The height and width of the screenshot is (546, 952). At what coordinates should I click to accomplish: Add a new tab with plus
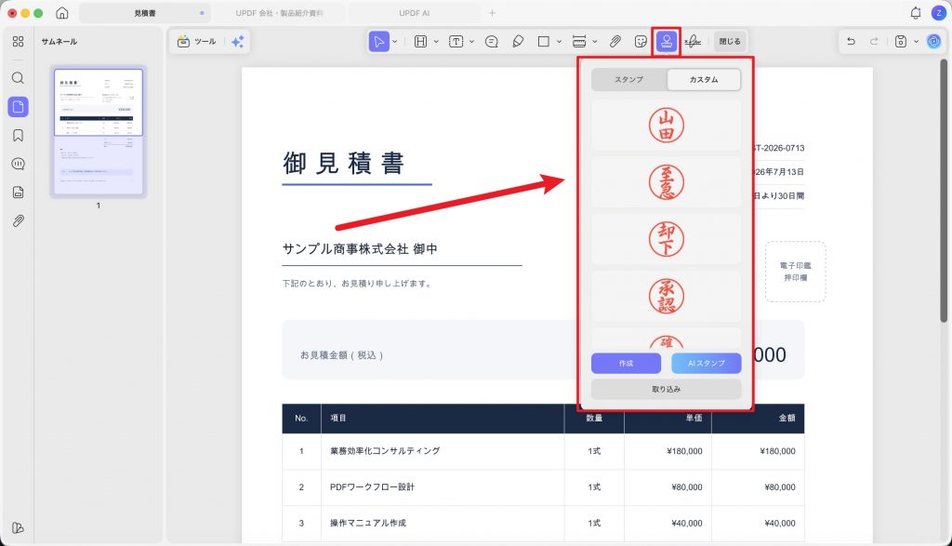point(493,13)
